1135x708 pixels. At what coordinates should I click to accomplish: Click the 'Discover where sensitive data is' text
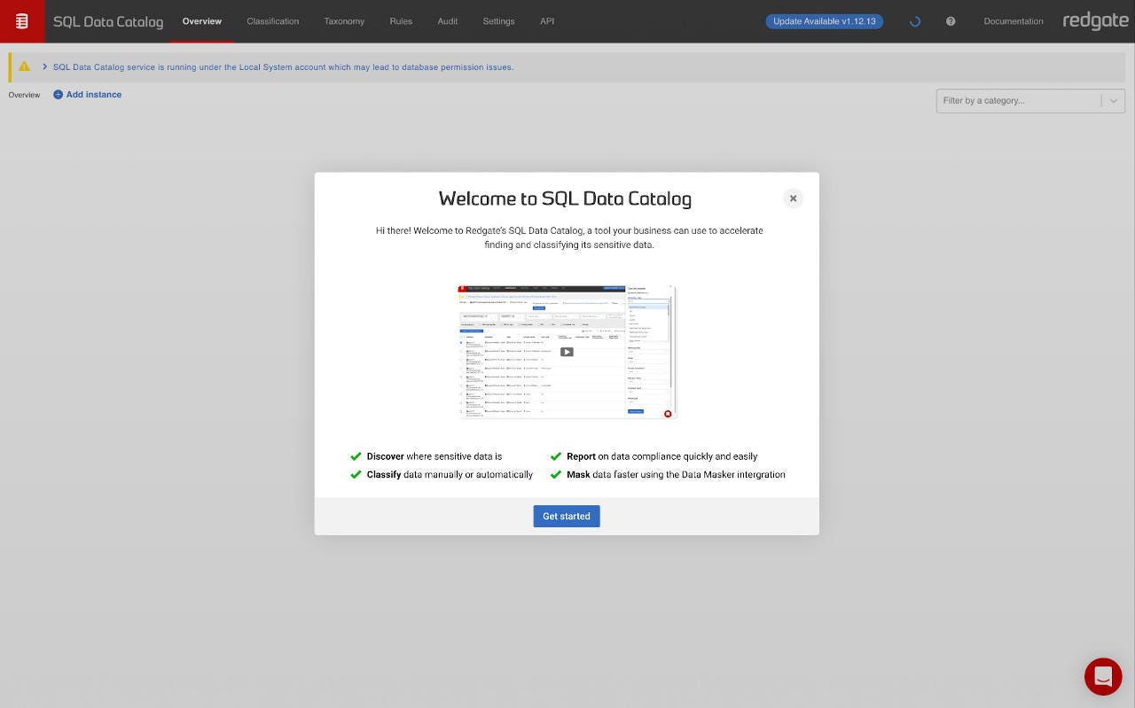click(434, 456)
